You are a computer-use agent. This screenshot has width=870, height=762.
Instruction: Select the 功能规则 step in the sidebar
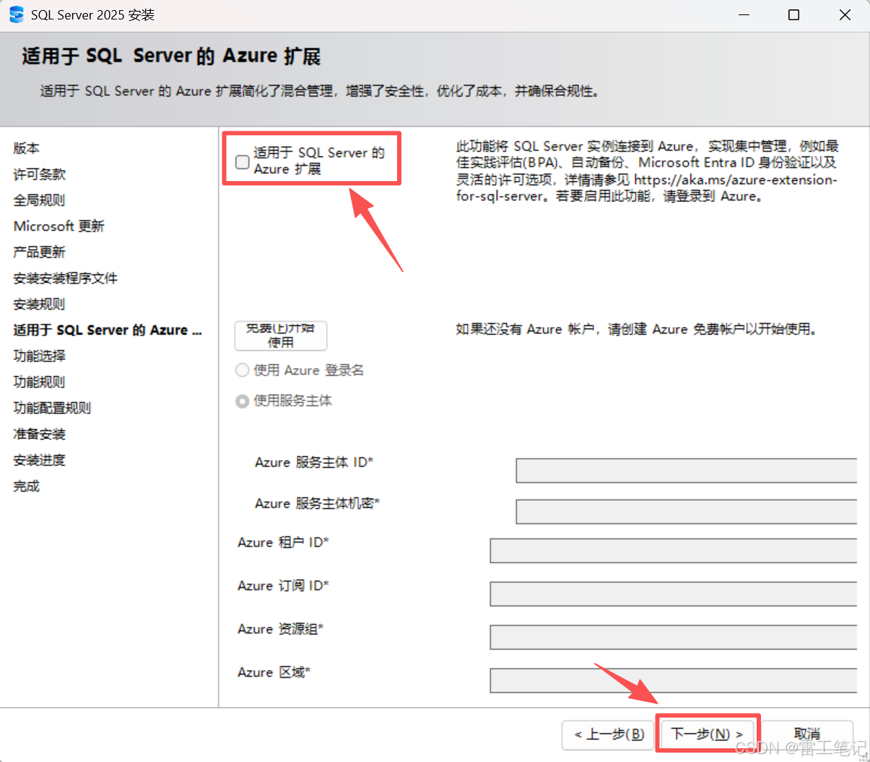(40, 382)
